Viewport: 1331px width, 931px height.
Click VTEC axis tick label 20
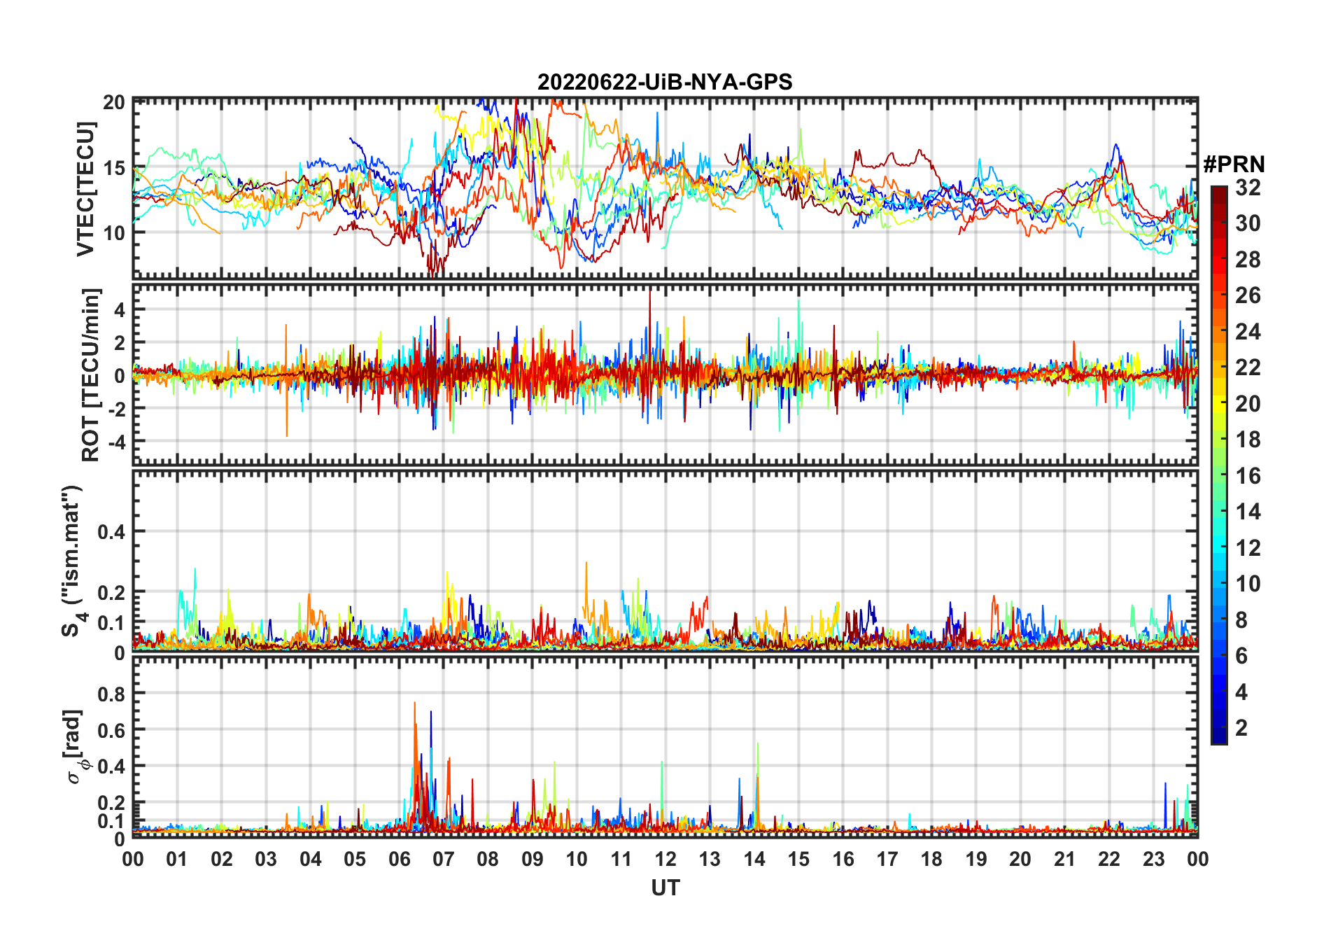(x=114, y=103)
